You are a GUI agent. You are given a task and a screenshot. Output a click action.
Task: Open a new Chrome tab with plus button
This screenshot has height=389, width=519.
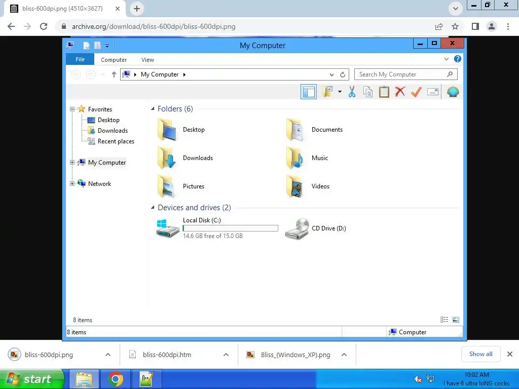[137, 9]
